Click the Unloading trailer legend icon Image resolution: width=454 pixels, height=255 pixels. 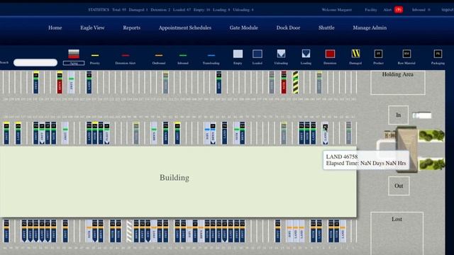click(281, 54)
